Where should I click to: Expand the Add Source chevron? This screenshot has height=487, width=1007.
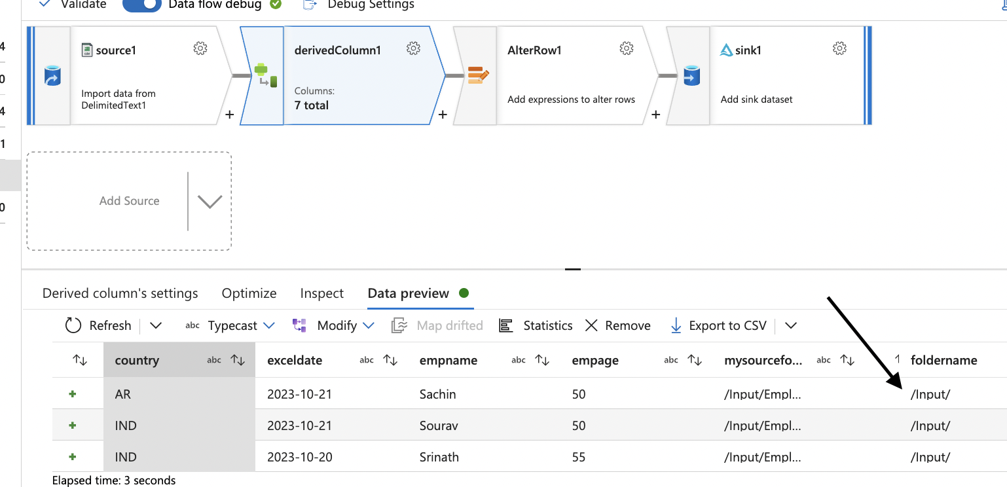point(210,202)
